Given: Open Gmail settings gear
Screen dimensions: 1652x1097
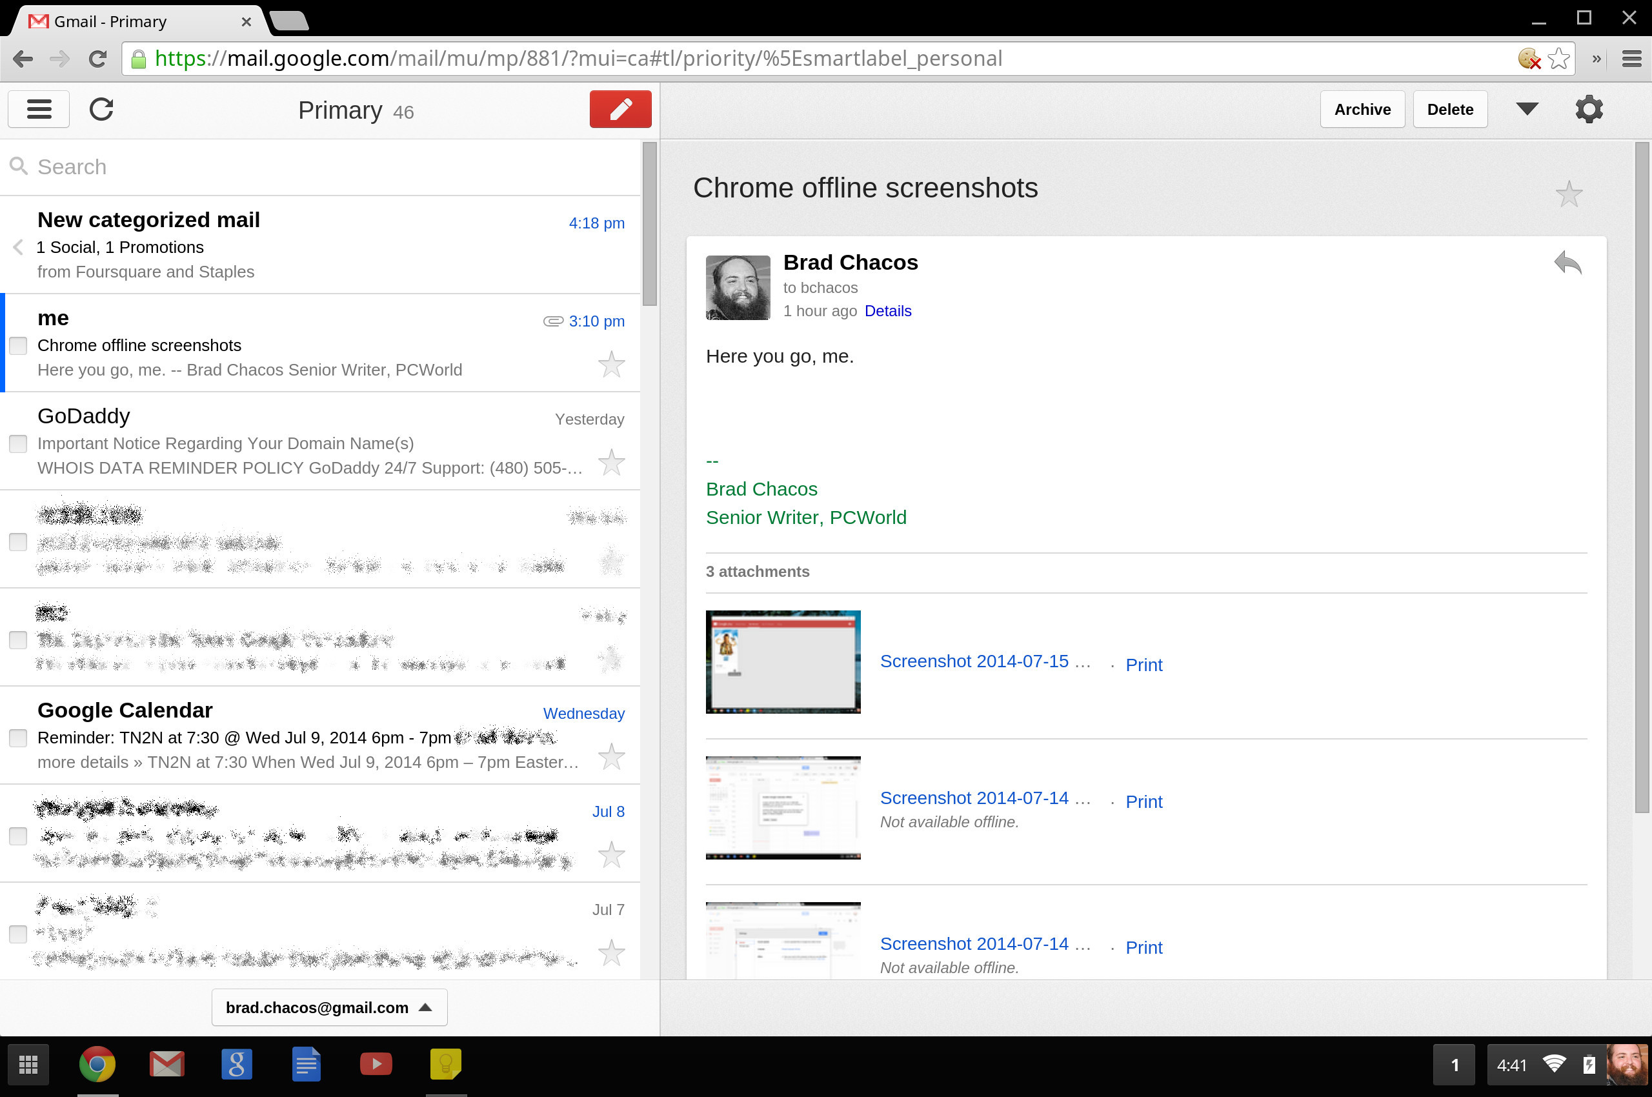Looking at the screenshot, I should pyautogui.click(x=1588, y=109).
